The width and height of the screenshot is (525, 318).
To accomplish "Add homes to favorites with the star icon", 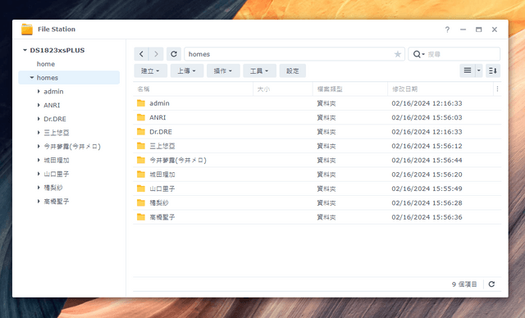I will (397, 54).
